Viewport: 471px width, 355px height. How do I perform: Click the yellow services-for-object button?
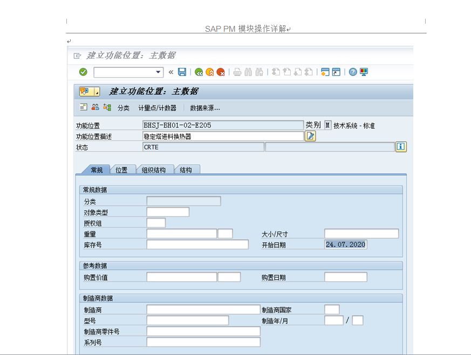coord(86,92)
